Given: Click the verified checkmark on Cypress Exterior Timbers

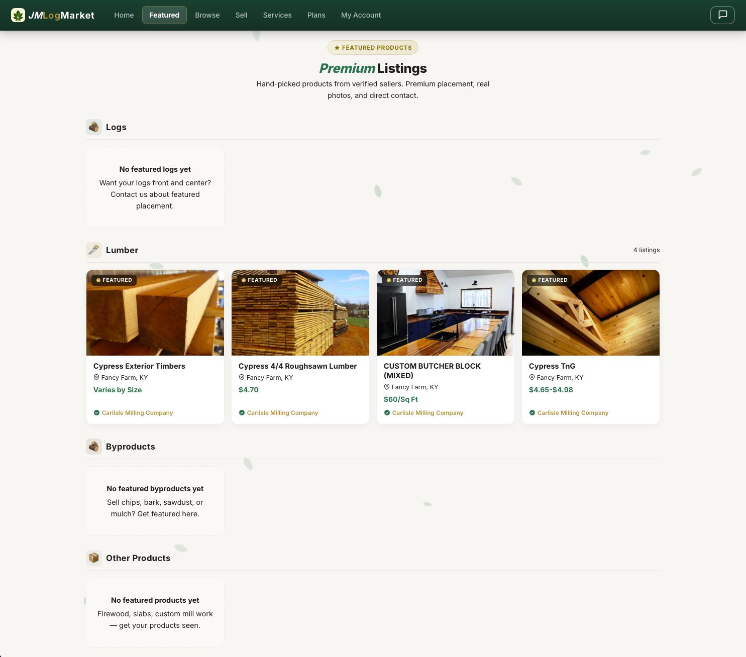Looking at the screenshot, I should (x=96, y=412).
